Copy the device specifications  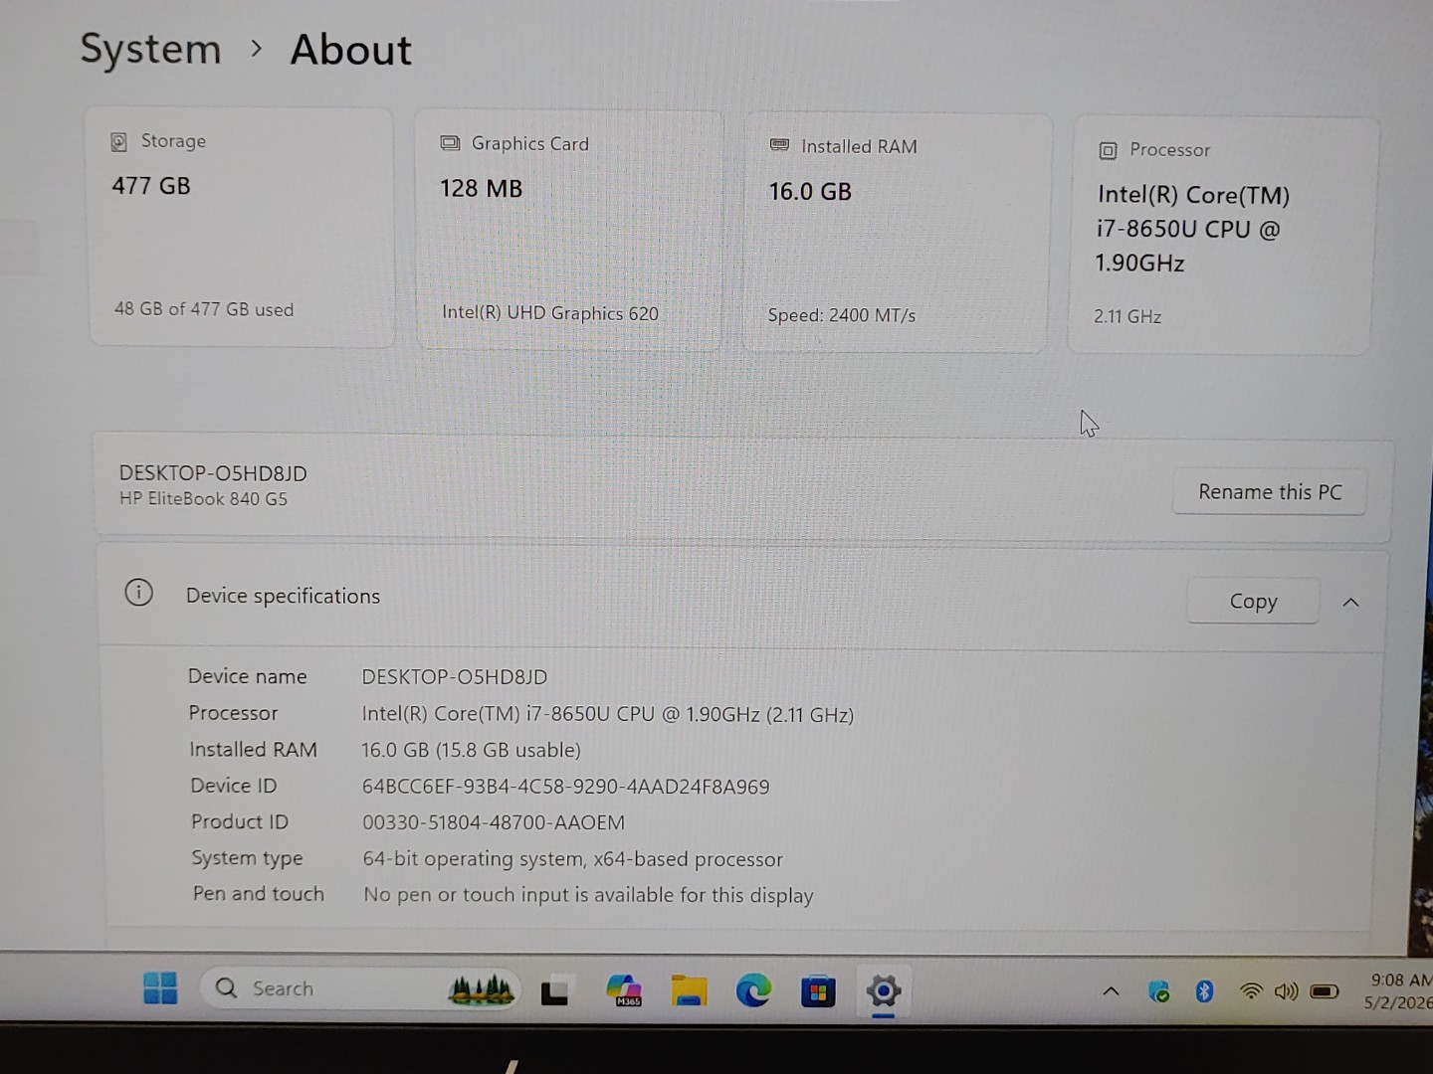[x=1253, y=601]
